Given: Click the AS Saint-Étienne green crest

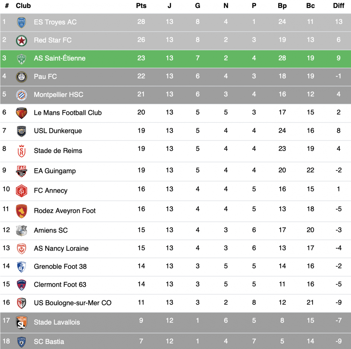Looking at the screenshot, I should 21,59.
